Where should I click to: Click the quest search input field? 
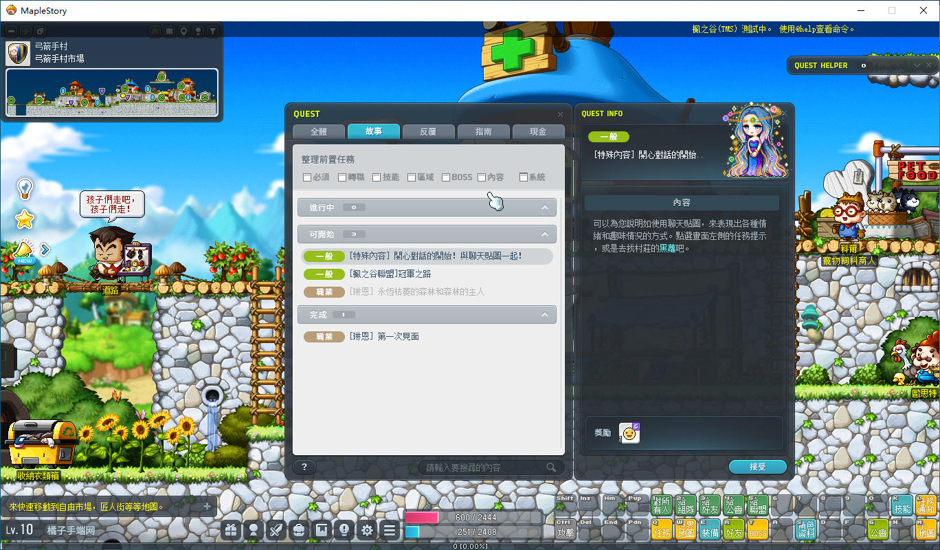(490, 467)
